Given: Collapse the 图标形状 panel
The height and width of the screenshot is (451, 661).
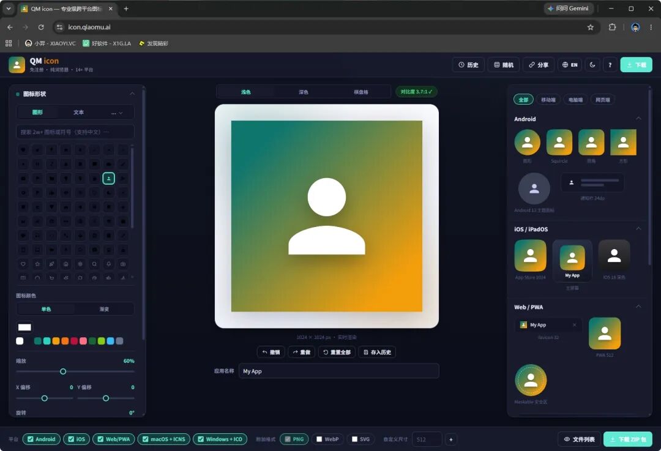Looking at the screenshot, I should click(x=132, y=94).
